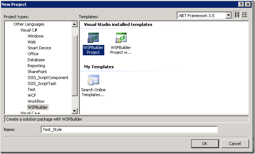The image size is (255, 154).
Task: Click the project types scrollbar thumb
Action: [x=74, y=66]
